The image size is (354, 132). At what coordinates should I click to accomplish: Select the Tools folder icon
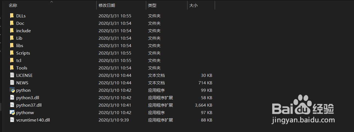(12, 68)
